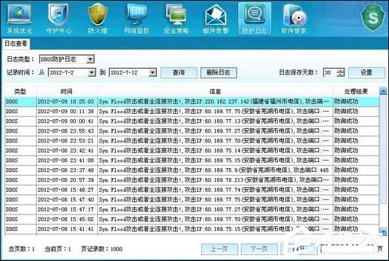Viewport: 389px width, 261px height.
Task: Sort by the 处理结果 column header
Action: [x=356, y=92]
